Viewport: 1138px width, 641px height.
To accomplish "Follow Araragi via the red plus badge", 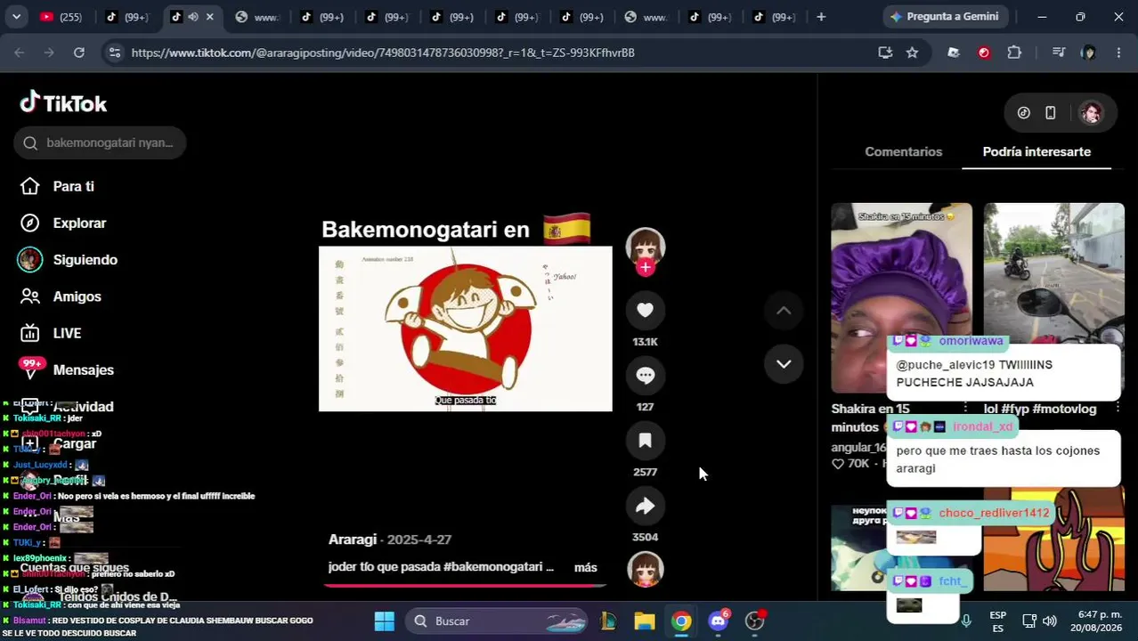I will (x=645, y=267).
